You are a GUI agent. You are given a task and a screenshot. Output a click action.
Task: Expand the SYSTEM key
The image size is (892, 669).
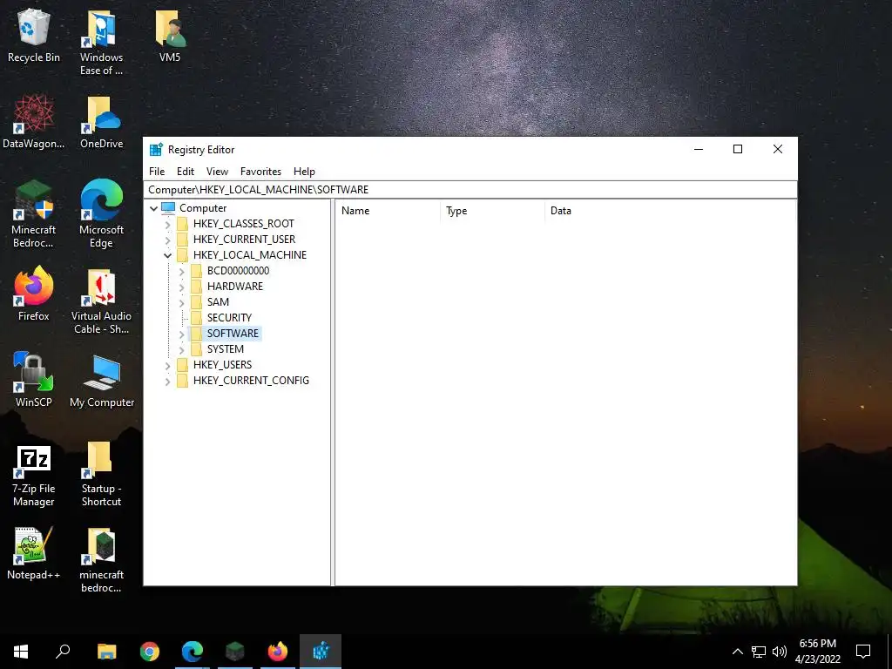pyautogui.click(x=181, y=349)
